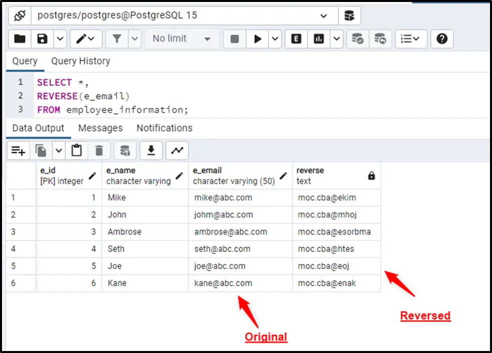
Task: Open the Help question mark icon
Action: tap(441, 39)
